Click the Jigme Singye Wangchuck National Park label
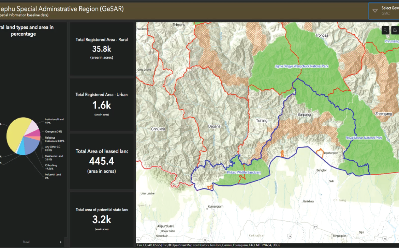 click(301, 66)
